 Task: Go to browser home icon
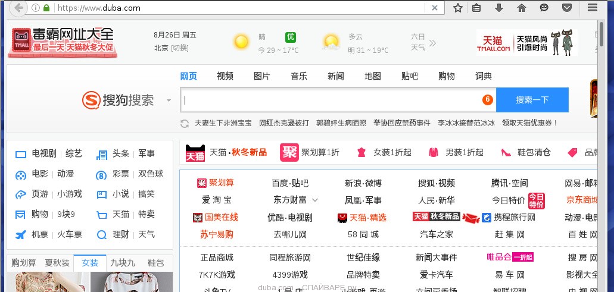coord(522,8)
